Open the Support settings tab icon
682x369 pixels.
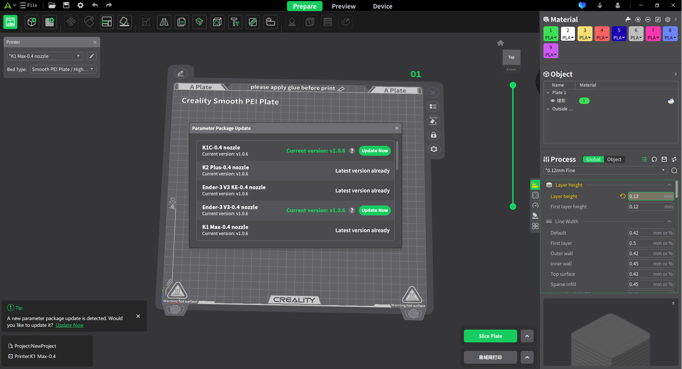535,216
